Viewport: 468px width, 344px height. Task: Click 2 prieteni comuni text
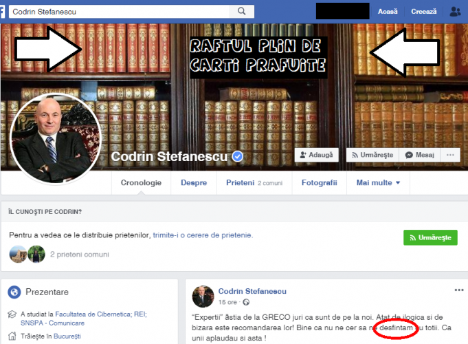point(80,255)
